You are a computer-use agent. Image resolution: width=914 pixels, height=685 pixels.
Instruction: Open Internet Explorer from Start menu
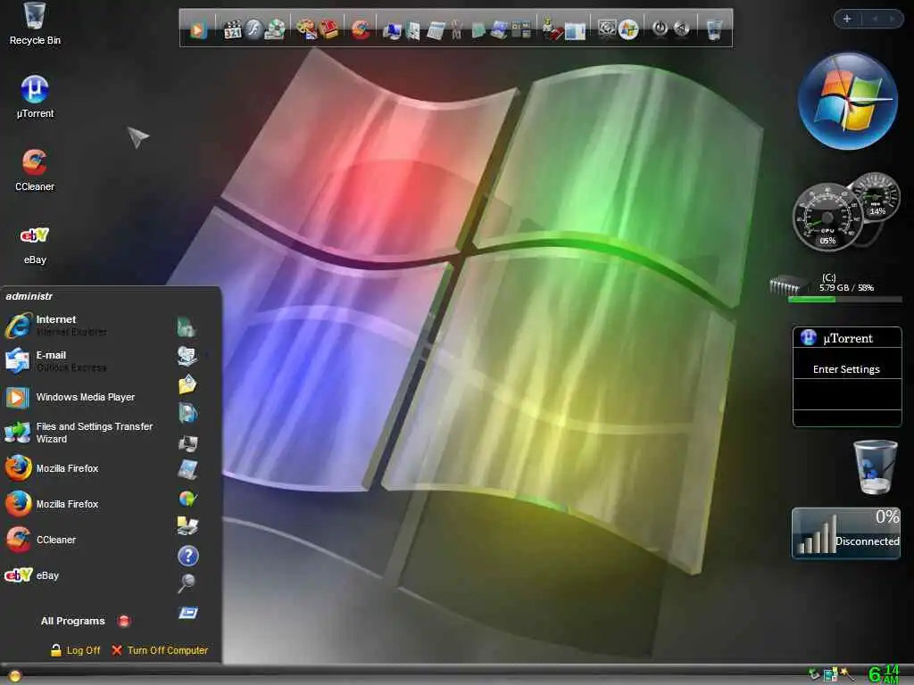56,325
